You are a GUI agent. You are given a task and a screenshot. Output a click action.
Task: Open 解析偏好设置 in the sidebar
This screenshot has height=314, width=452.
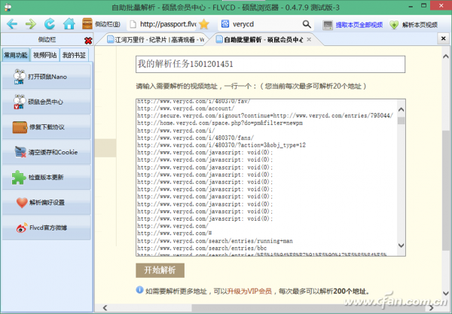47,203
